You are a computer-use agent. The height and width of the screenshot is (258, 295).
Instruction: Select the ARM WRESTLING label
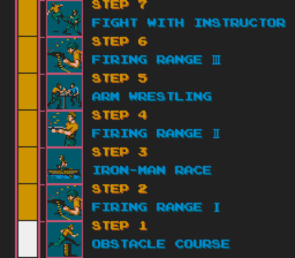tap(152, 96)
